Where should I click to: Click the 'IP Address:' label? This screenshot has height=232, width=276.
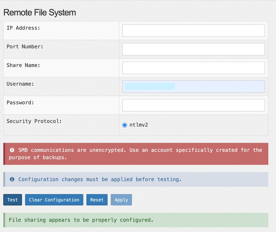23,28
